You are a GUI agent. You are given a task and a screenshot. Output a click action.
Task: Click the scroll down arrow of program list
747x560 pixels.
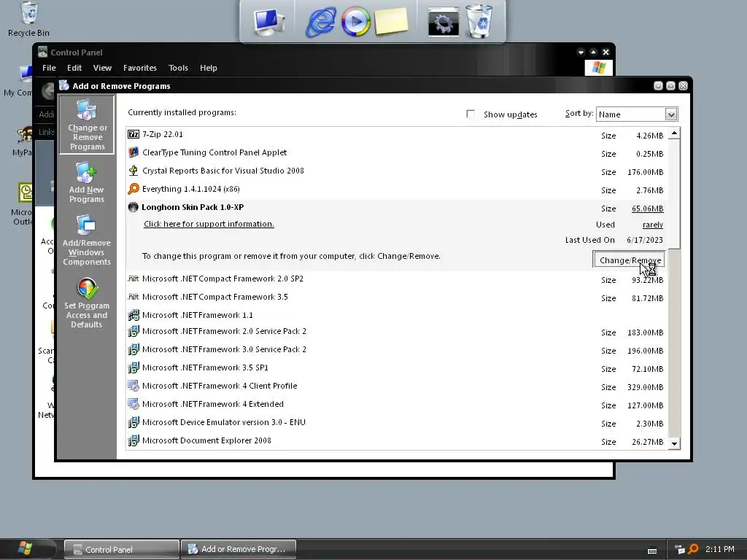[x=674, y=443]
